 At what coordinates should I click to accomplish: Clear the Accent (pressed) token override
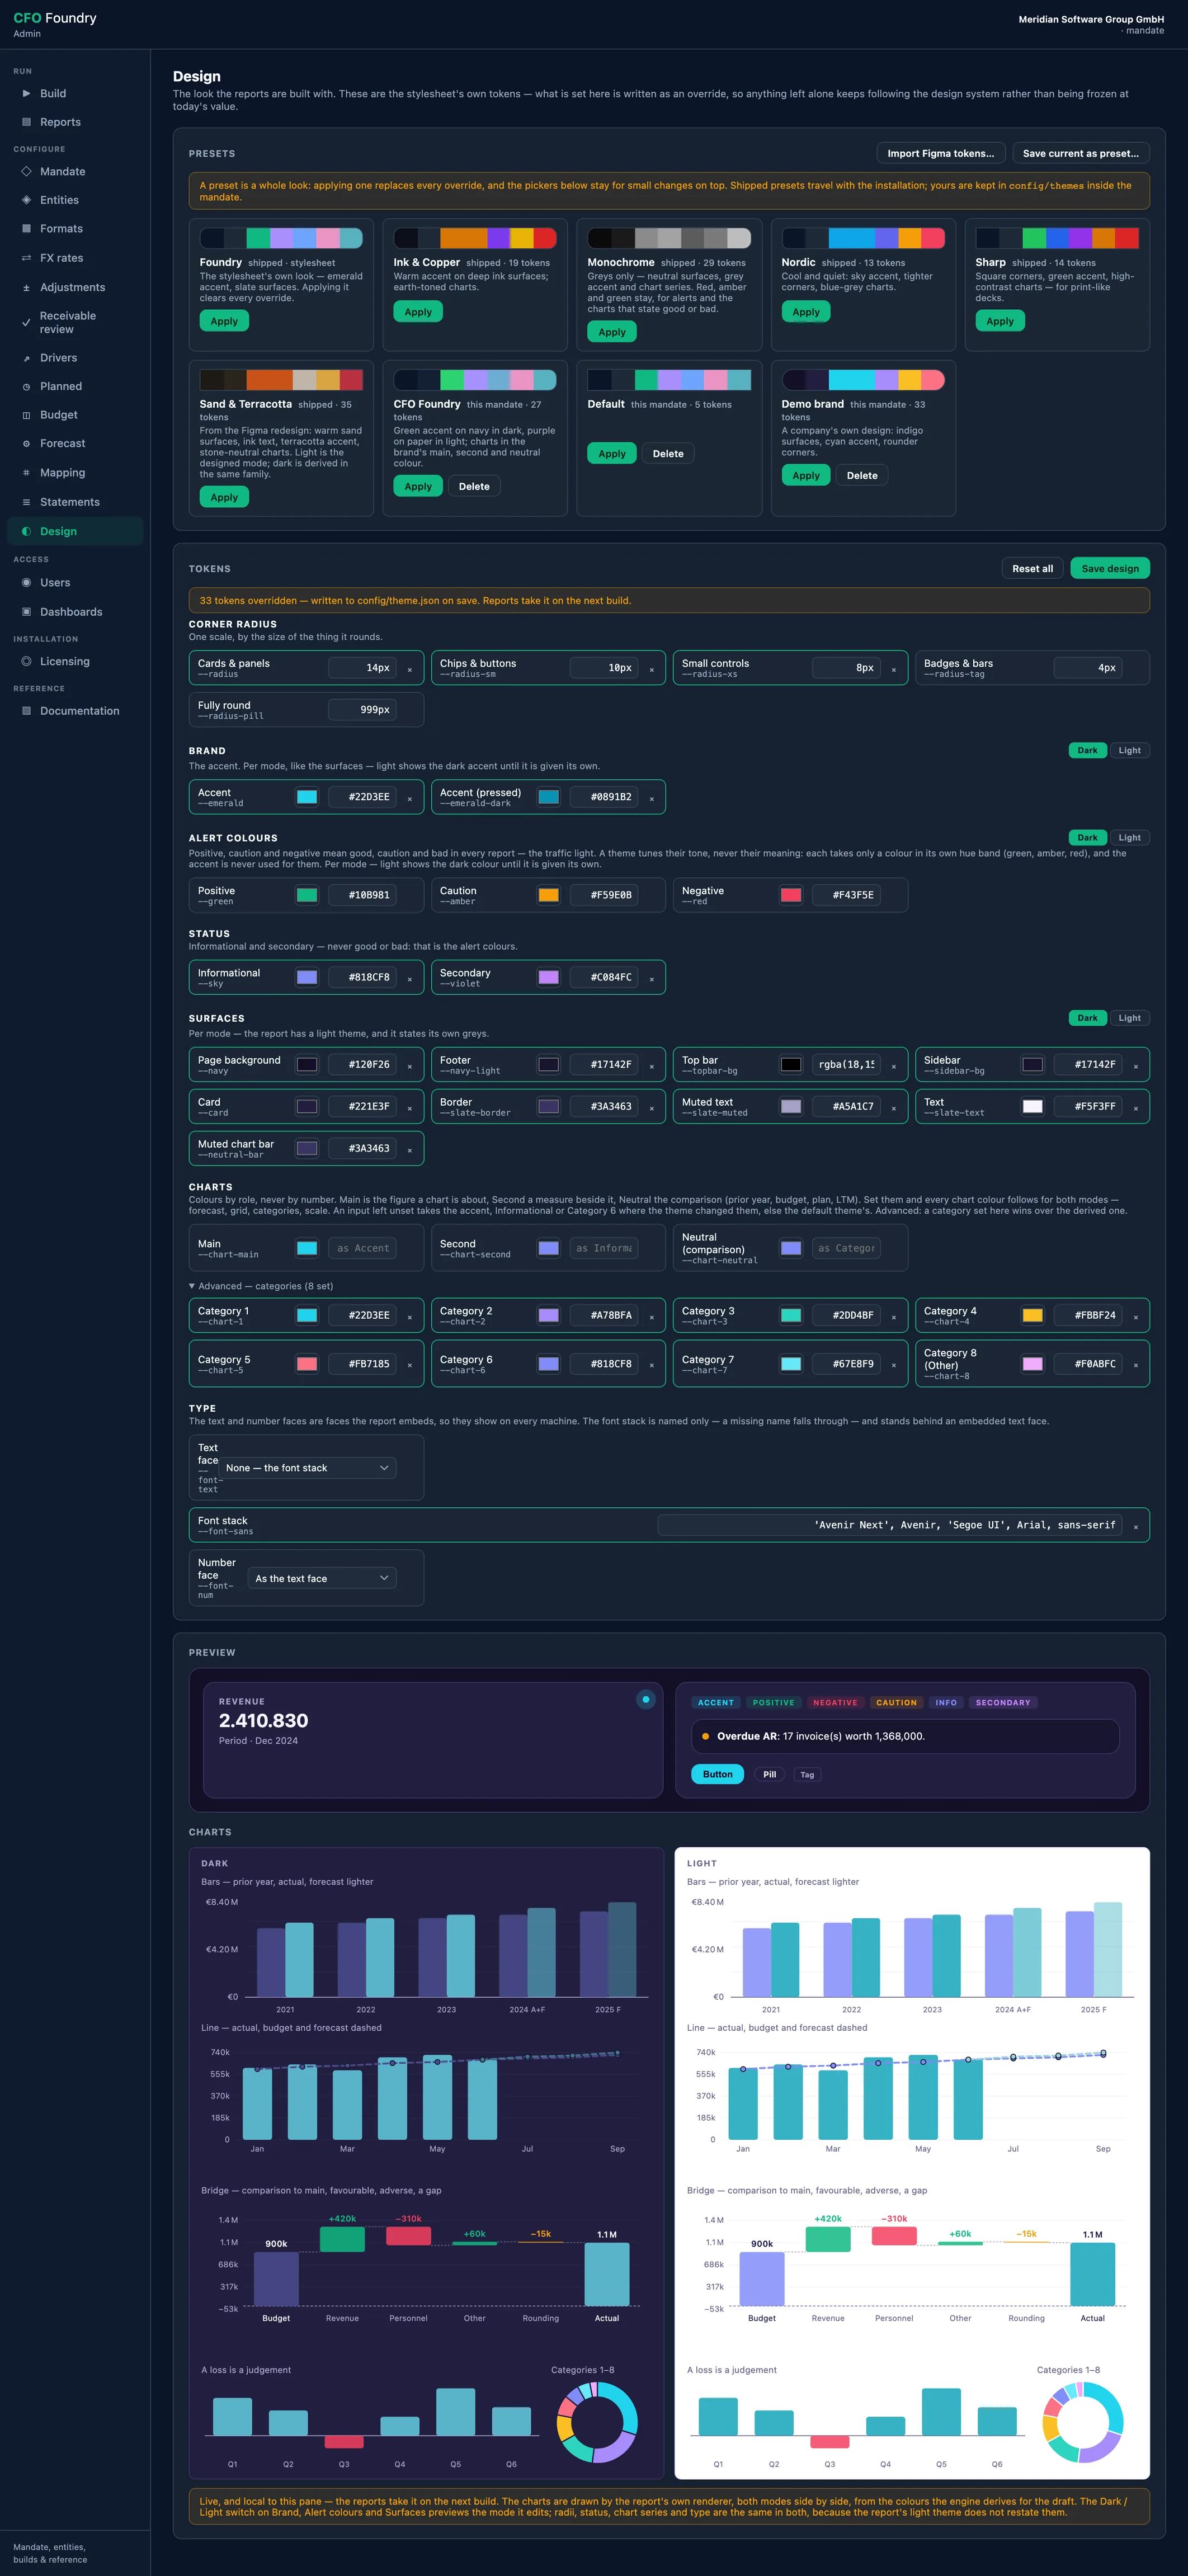click(651, 798)
